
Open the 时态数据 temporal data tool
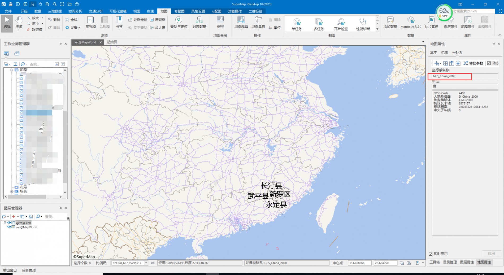pos(199,23)
